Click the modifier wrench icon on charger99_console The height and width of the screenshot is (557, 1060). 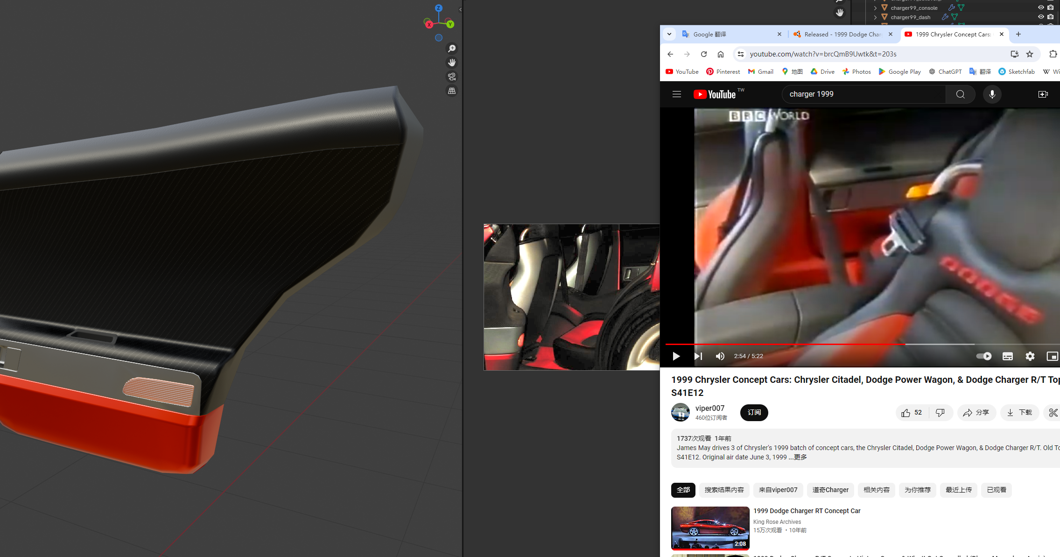point(951,8)
